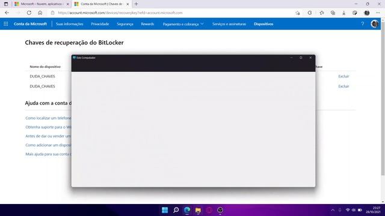This screenshot has width=385, height=216.
Task: Open the pink circular app on taskbar
Action: 209,210
